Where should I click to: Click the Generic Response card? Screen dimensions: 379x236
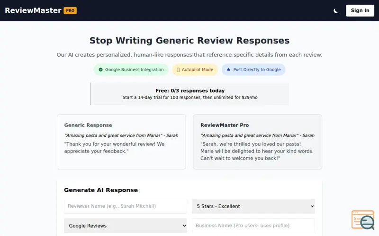click(121, 142)
